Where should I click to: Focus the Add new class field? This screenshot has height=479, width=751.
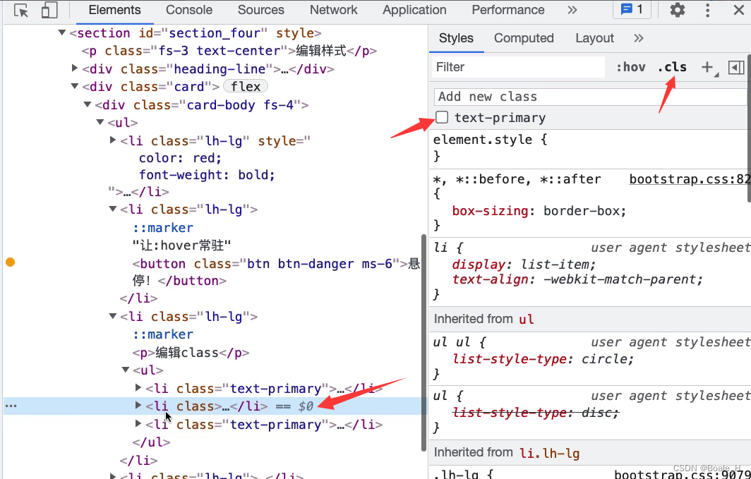point(592,97)
